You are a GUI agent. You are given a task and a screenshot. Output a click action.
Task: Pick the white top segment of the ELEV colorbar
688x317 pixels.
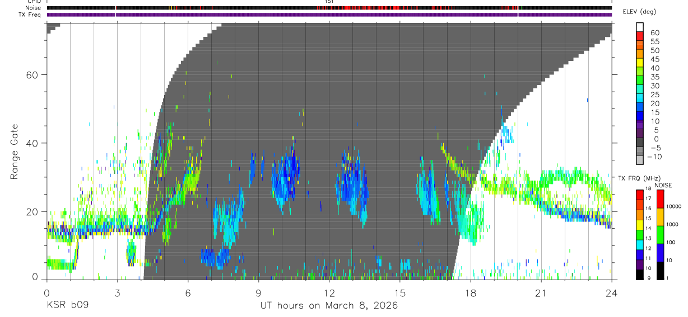[x=640, y=27]
